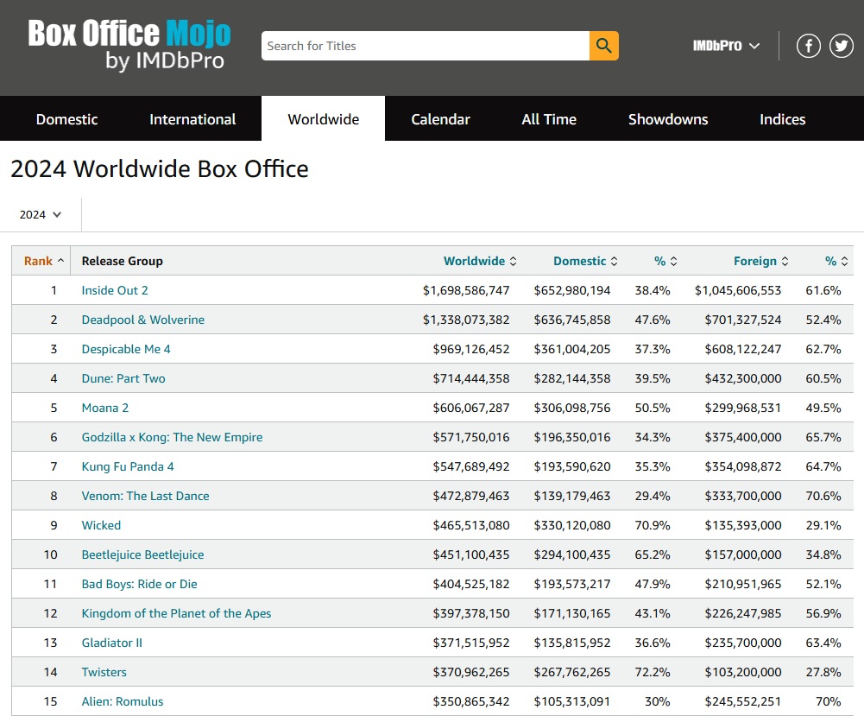
Task: Open the Inside Out 2 link
Action: pos(115,290)
